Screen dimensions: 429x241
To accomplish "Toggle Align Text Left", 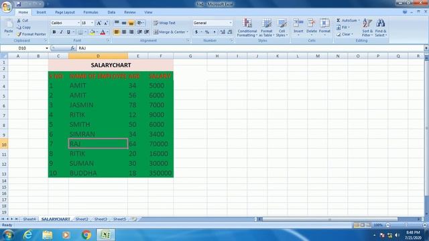I will [x=116, y=32].
